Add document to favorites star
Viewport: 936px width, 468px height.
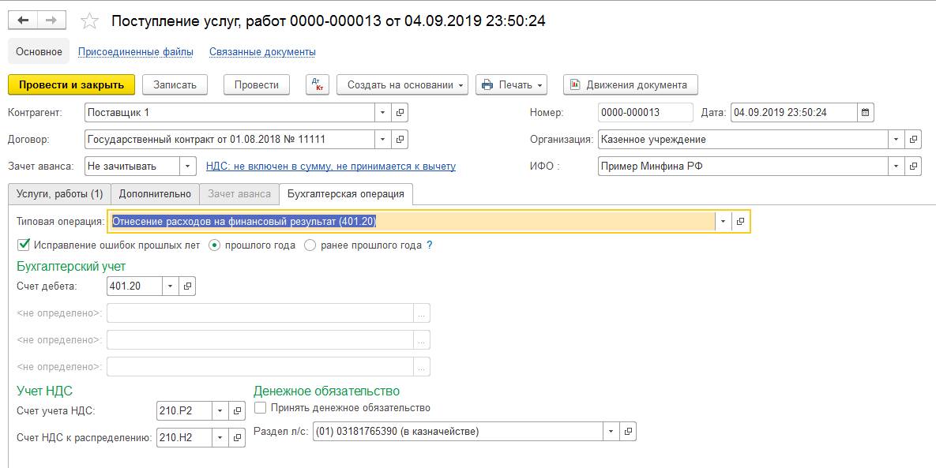(89, 21)
